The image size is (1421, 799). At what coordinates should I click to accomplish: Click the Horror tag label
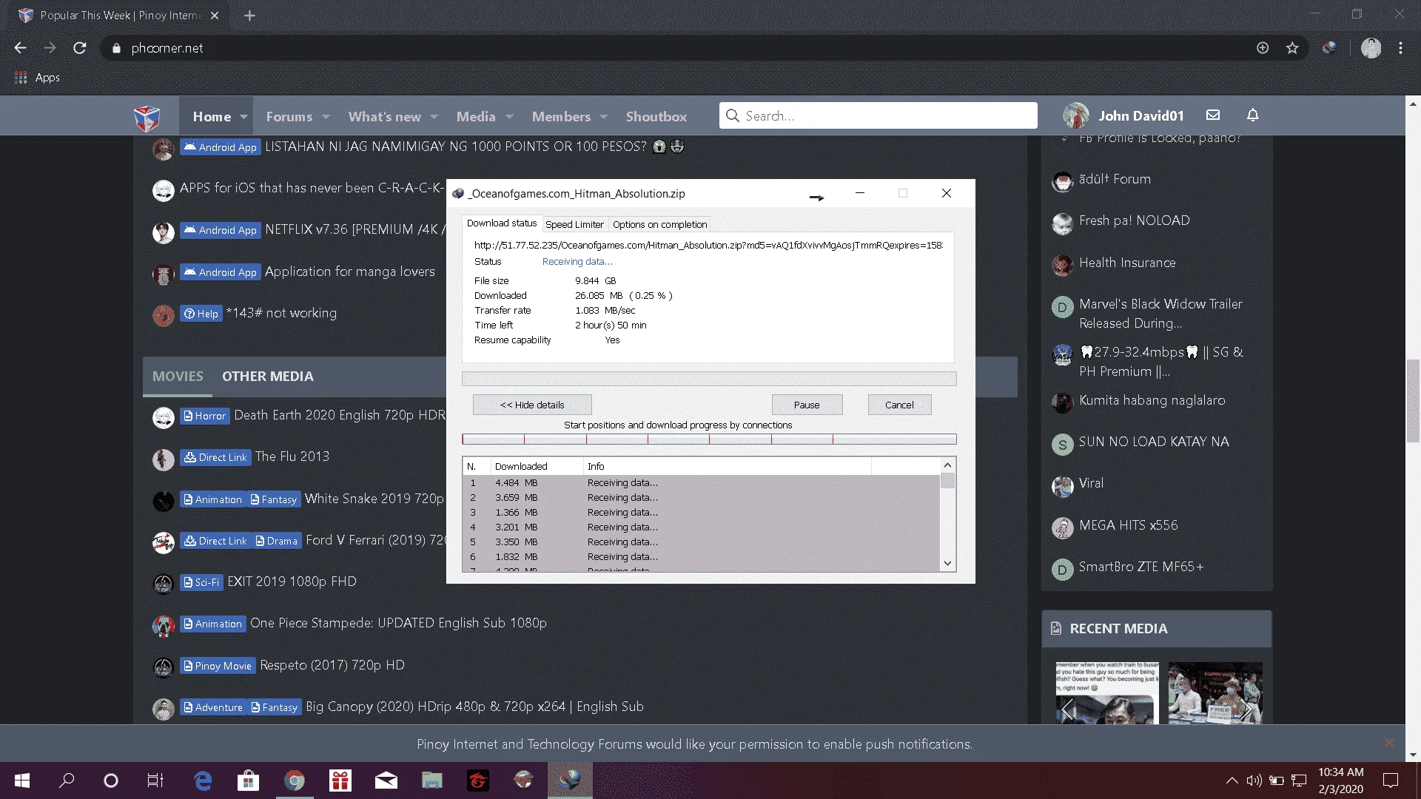click(x=204, y=416)
